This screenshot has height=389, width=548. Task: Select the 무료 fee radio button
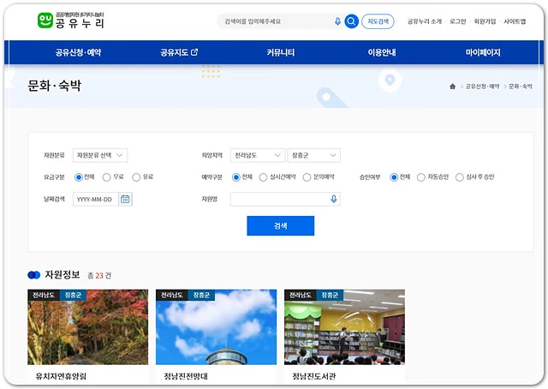106,177
